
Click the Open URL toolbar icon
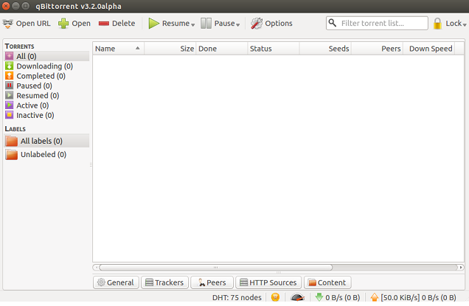pyautogui.click(x=8, y=24)
